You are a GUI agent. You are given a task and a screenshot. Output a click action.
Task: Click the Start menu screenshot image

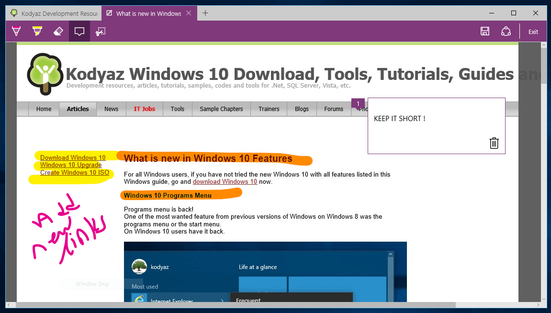[x=265, y=271]
